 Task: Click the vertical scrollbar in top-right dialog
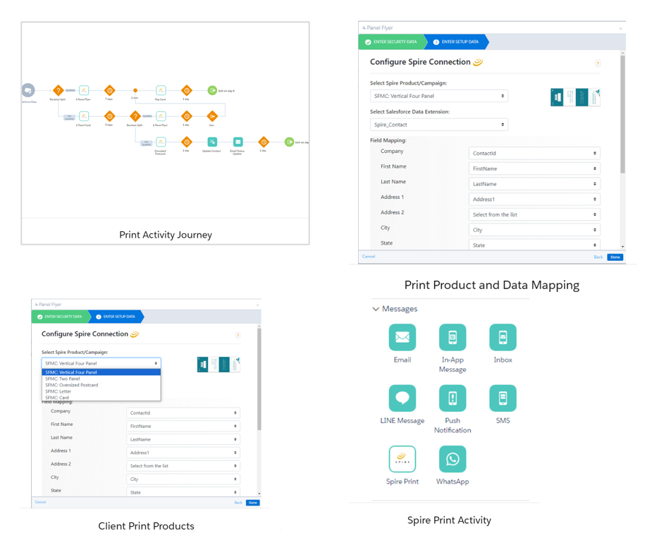pyautogui.click(x=622, y=113)
